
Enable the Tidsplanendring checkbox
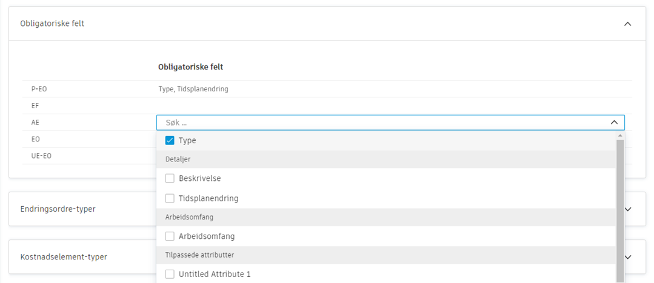(170, 198)
